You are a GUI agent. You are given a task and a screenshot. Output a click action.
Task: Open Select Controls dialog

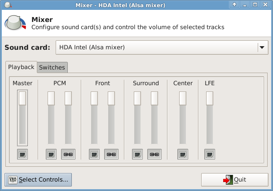[x=38, y=180]
